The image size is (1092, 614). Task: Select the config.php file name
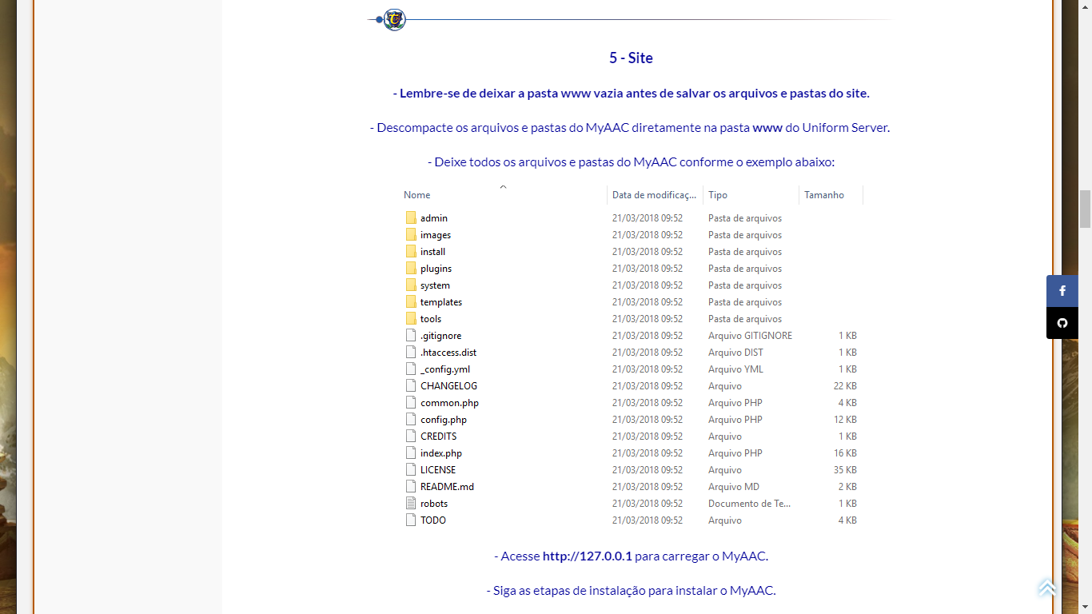click(x=444, y=420)
